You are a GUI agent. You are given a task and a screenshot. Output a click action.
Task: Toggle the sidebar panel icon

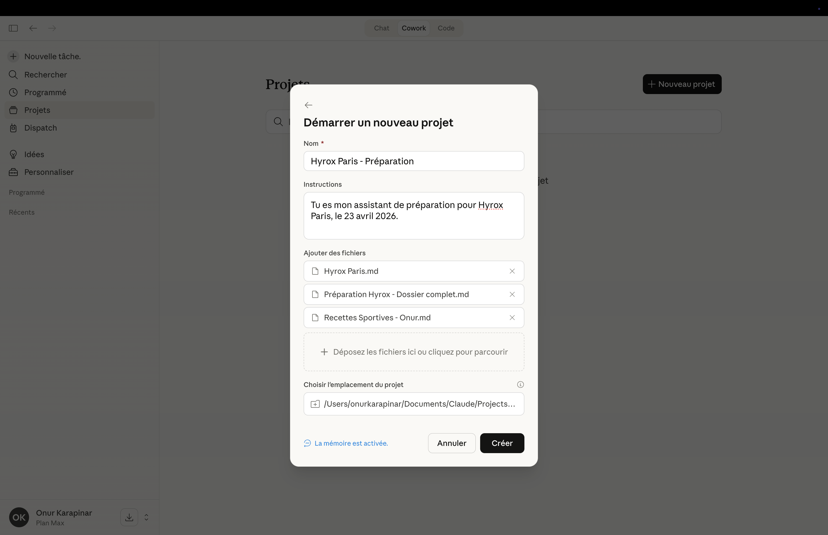[x=13, y=28]
